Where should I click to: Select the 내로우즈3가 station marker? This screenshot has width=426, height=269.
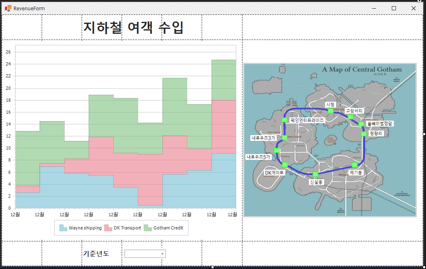(284, 138)
